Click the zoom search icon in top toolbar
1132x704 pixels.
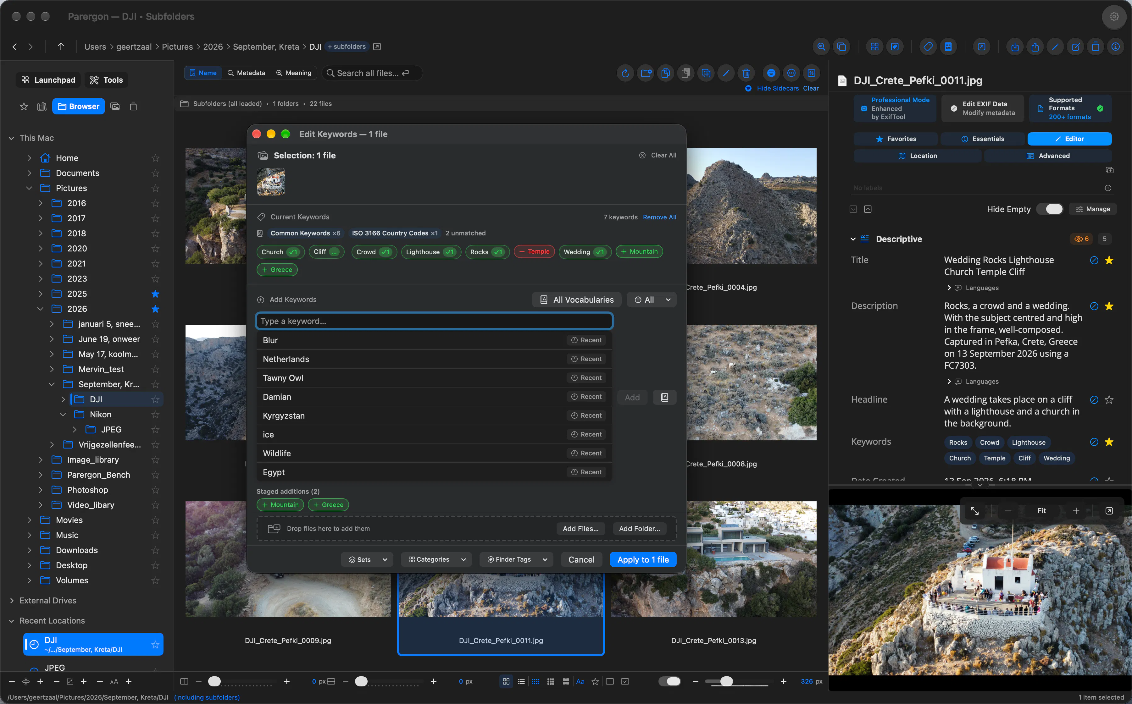tap(821, 47)
